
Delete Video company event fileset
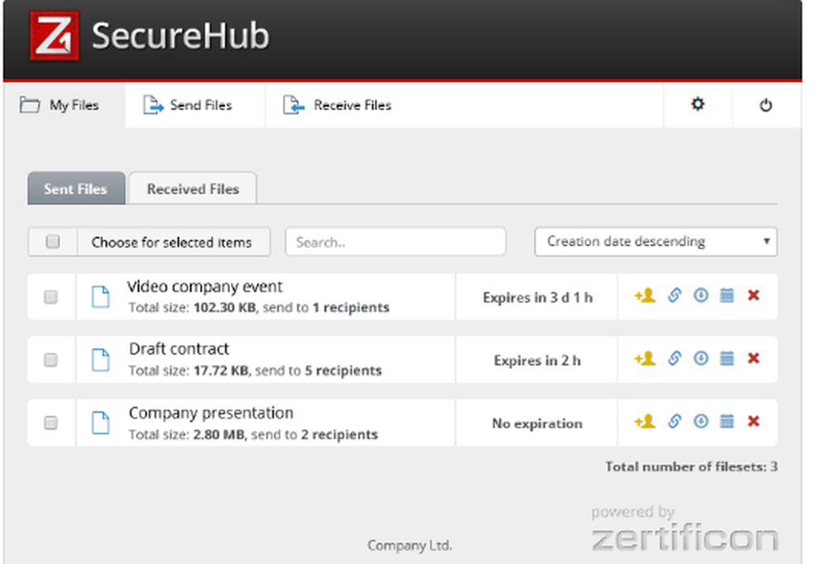coord(754,296)
